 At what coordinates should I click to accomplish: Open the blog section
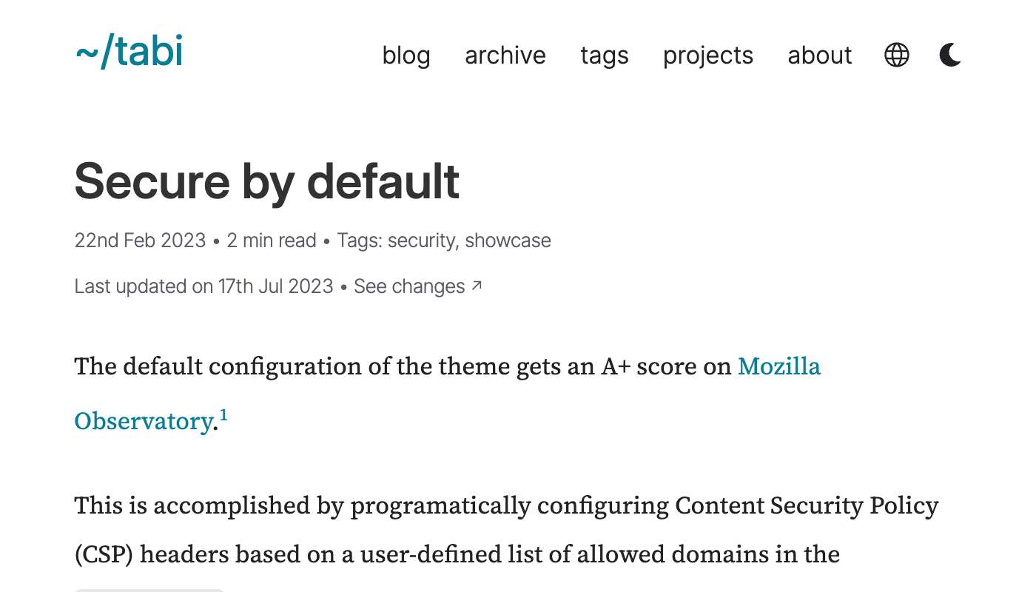406,55
